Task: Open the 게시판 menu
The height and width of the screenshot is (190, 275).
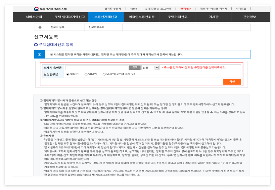Action: pyautogui.click(x=214, y=17)
